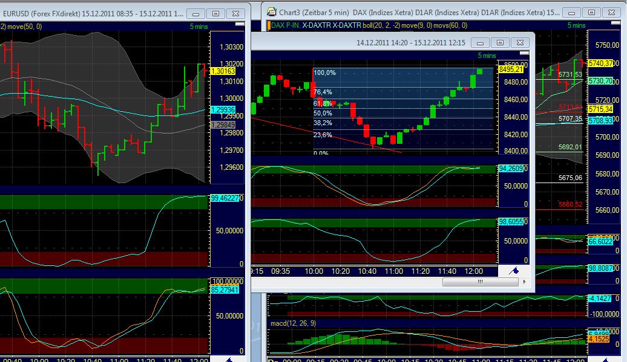Close the EURUSD chart window
Viewport: 627px width, 362px height.
pos(235,13)
